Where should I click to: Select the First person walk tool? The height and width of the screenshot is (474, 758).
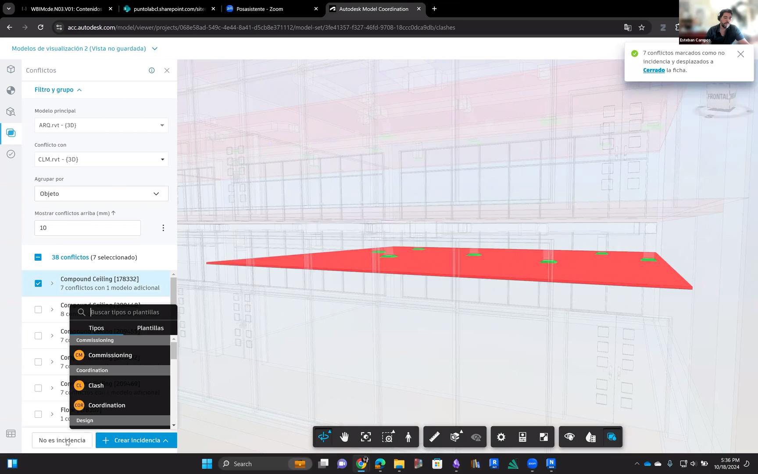pos(408,437)
